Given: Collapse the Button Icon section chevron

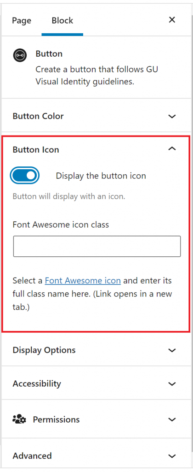Looking at the screenshot, I should point(172,148).
